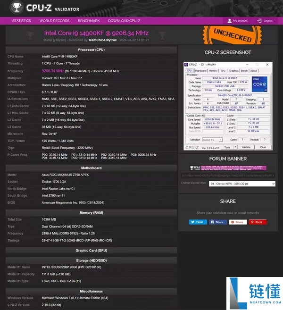Click the Validate button in the CPU-Z window
The image size is (283, 310).
pyautogui.click(x=246, y=147)
